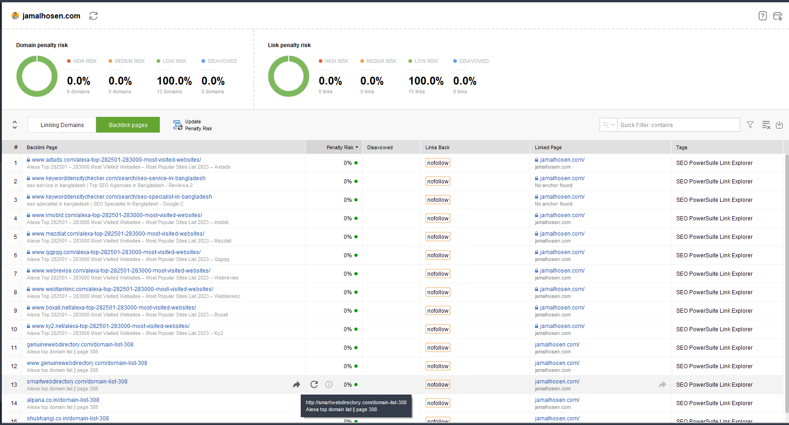This screenshot has height=425, width=789.
Task: View info for smartwebdirectory.com backlink
Action: pos(328,384)
